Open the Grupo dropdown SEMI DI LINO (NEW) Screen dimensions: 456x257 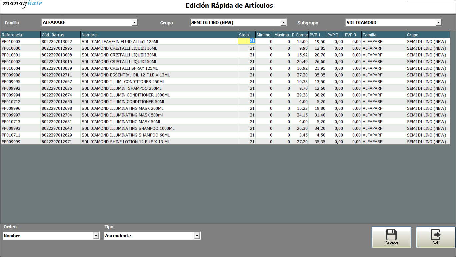coord(238,22)
